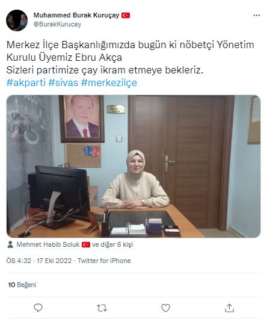Screen dimensions: 267x319
Task: Enlarge the office photo in the tweet
Action: pos(133,166)
